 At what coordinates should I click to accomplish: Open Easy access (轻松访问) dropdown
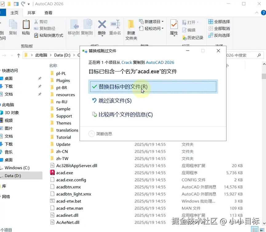point(151,28)
